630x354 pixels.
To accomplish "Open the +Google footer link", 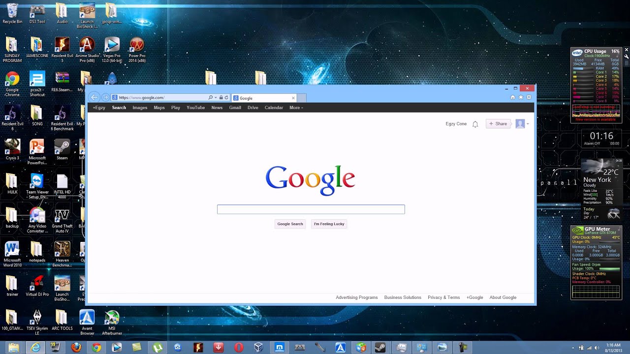I will point(475,297).
